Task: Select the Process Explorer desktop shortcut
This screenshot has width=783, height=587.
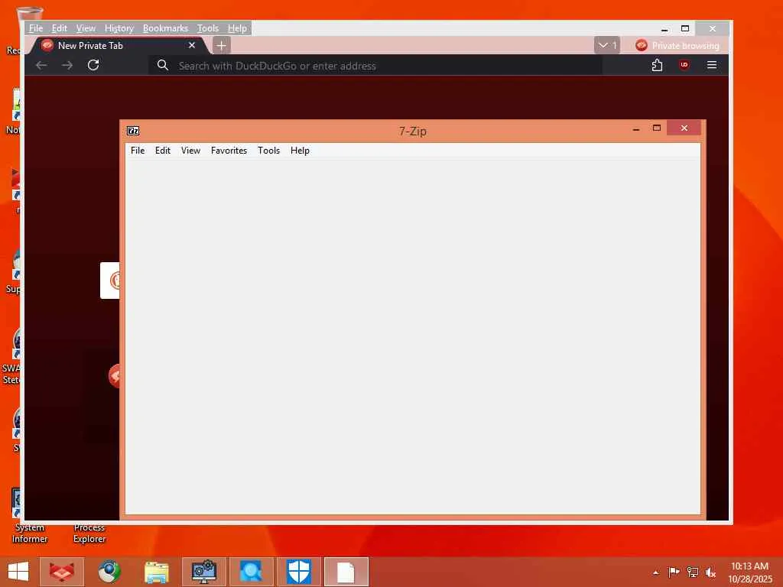Action: tap(89, 533)
